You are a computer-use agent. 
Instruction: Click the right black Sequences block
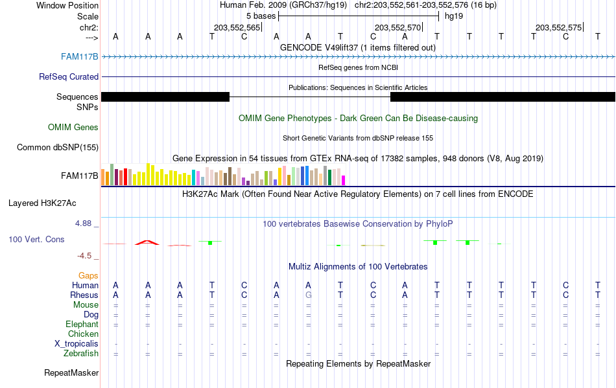click(x=503, y=97)
